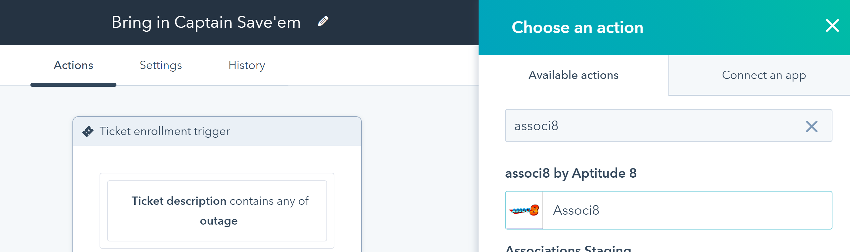Click the Associations Staging section heading

(568, 248)
